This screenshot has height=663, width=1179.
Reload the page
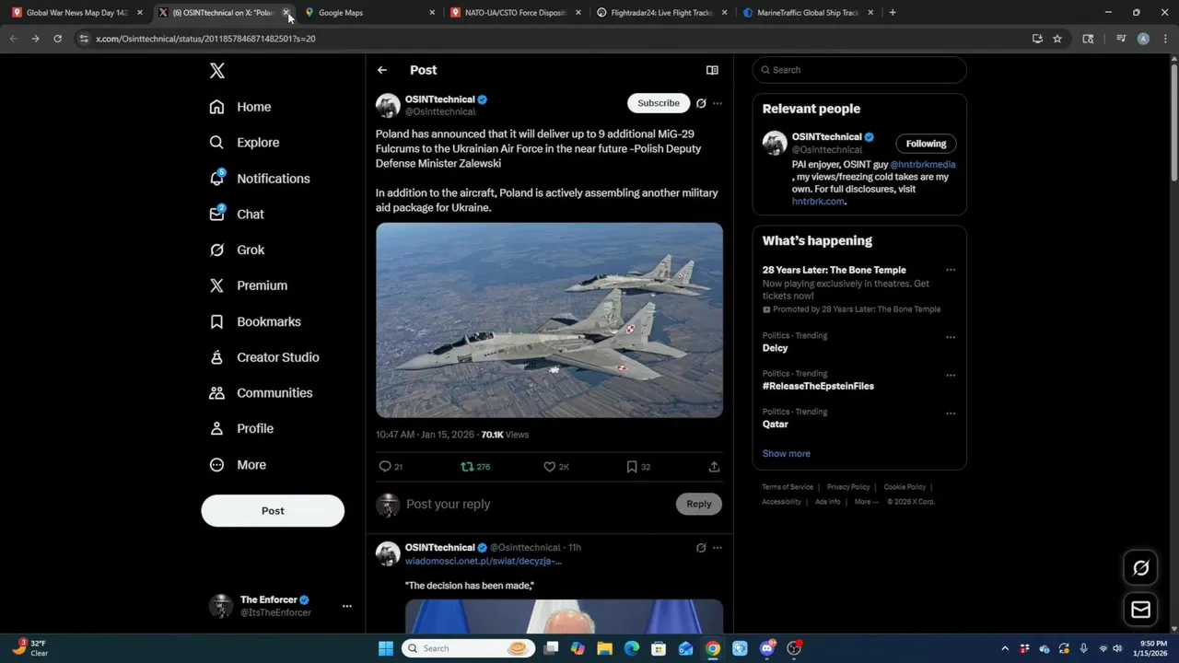(57, 39)
